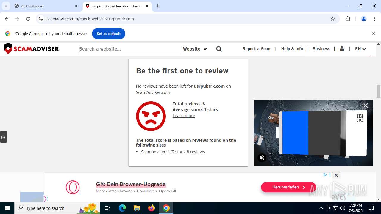The image size is (381, 214).
Task: Open the EN language dropdown
Action: 360,49
